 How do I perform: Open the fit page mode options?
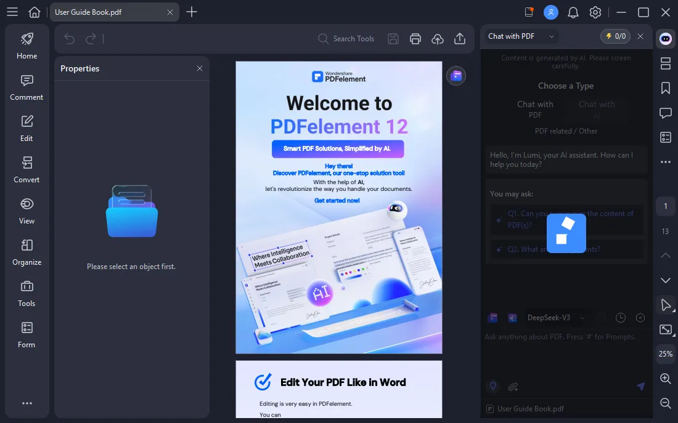point(666,329)
